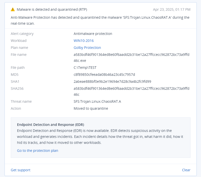The image size is (201, 177).
Task: Open the Golby Protection plan link
Action: click(x=87, y=48)
